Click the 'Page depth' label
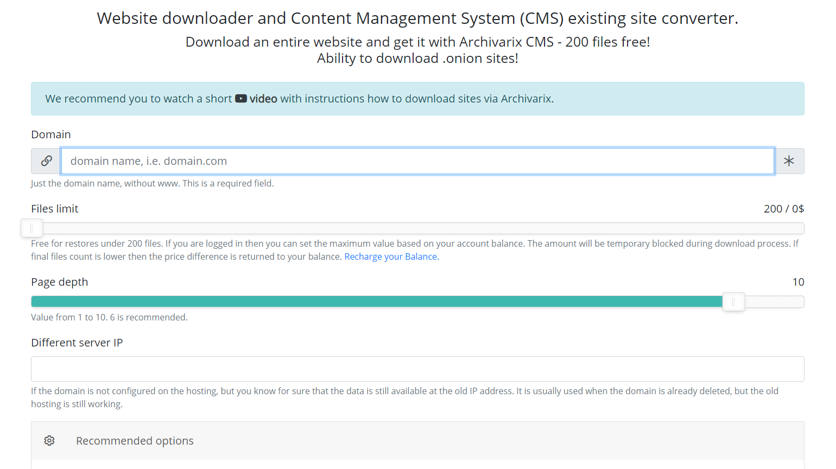Viewport: 836px width, 469px height. [60, 282]
